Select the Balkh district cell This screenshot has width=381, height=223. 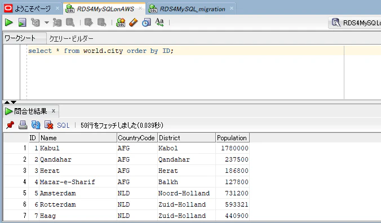click(187, 182)
